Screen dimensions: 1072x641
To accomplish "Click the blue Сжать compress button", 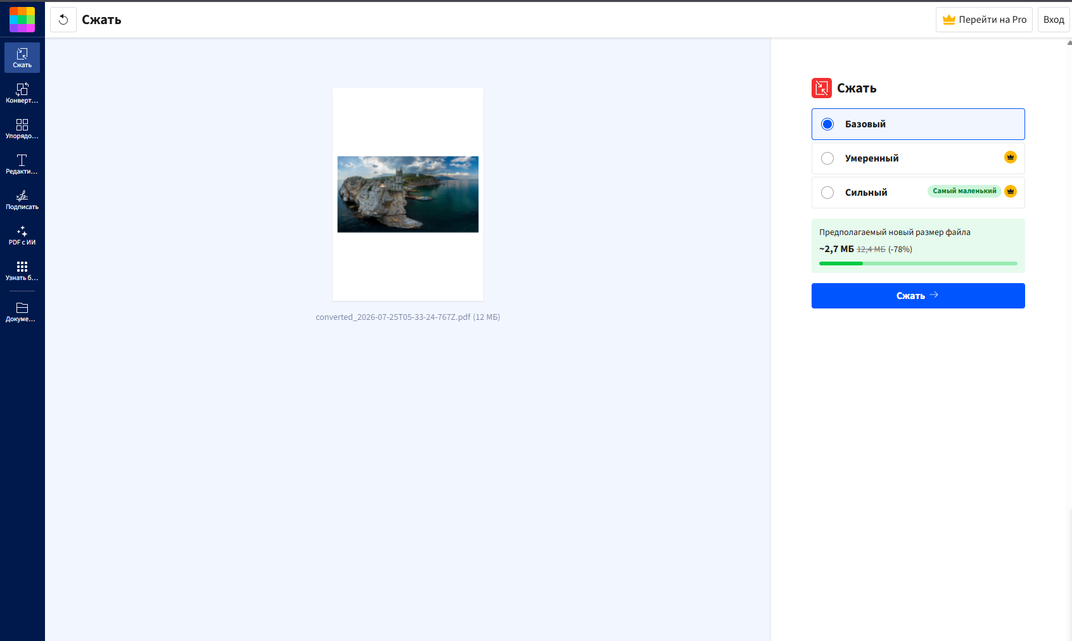I will click(x=918, y=296).
